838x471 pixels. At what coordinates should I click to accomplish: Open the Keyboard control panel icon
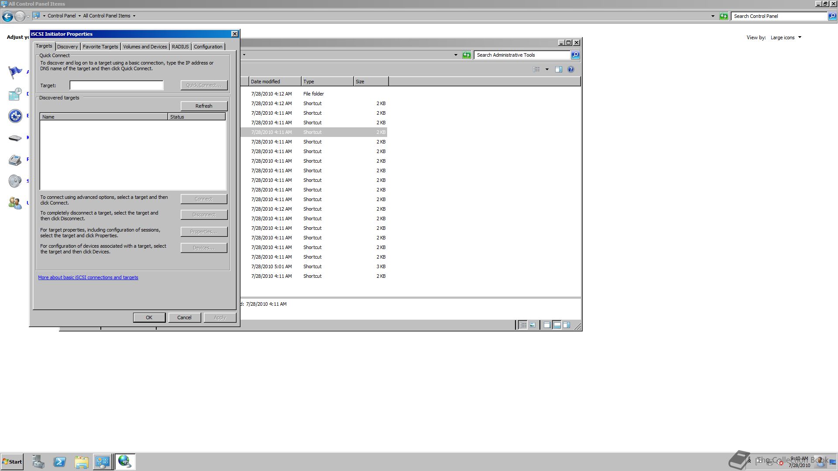(x=15, y=138)
